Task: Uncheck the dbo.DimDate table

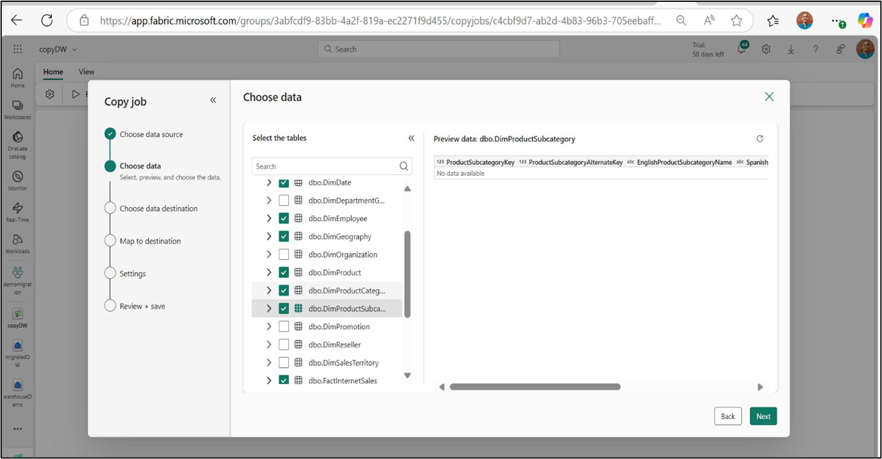Action: coord(284,183)
